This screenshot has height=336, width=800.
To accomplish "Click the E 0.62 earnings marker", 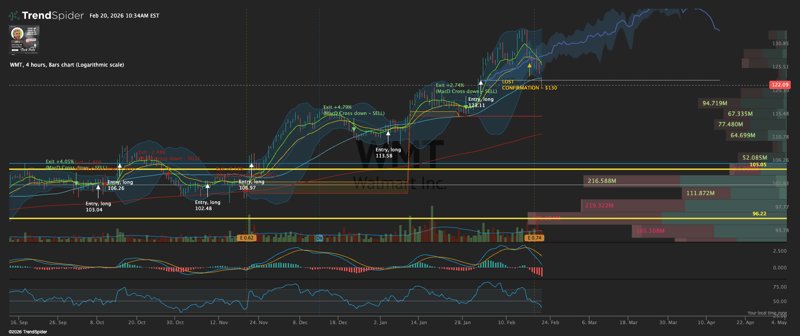I will point(246,238).
